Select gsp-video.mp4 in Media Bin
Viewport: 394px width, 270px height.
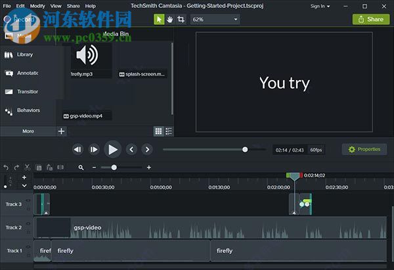click(x=87, y=102)
